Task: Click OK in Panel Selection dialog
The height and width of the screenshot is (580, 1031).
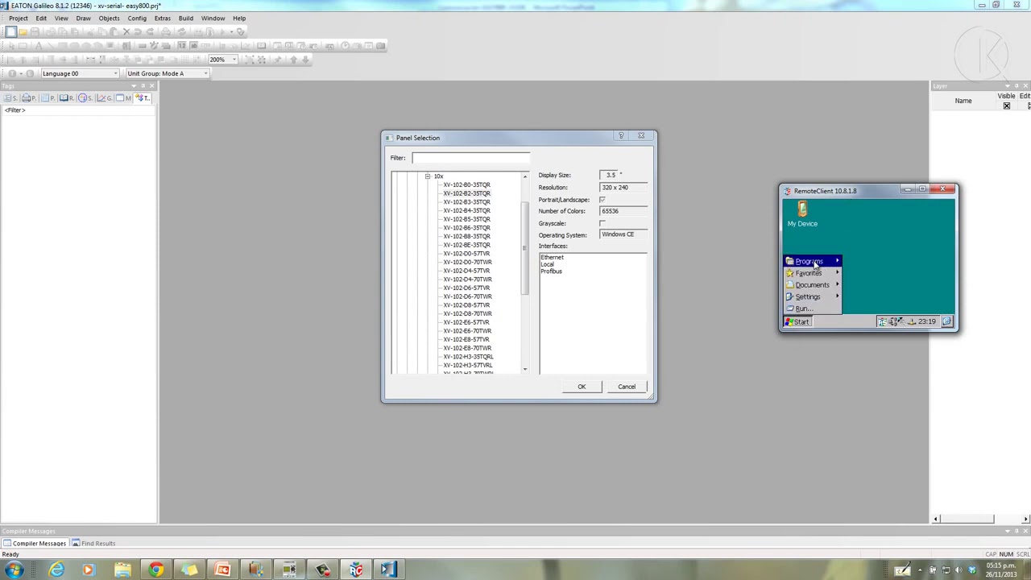Action: coord(582,387)
